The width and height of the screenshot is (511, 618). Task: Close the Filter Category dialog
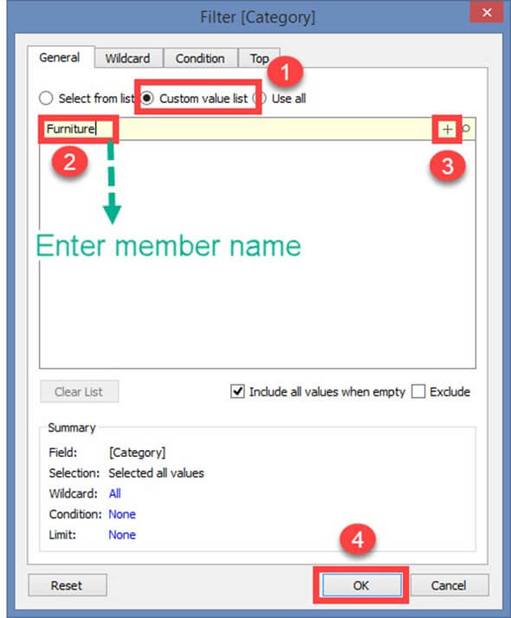487,13
